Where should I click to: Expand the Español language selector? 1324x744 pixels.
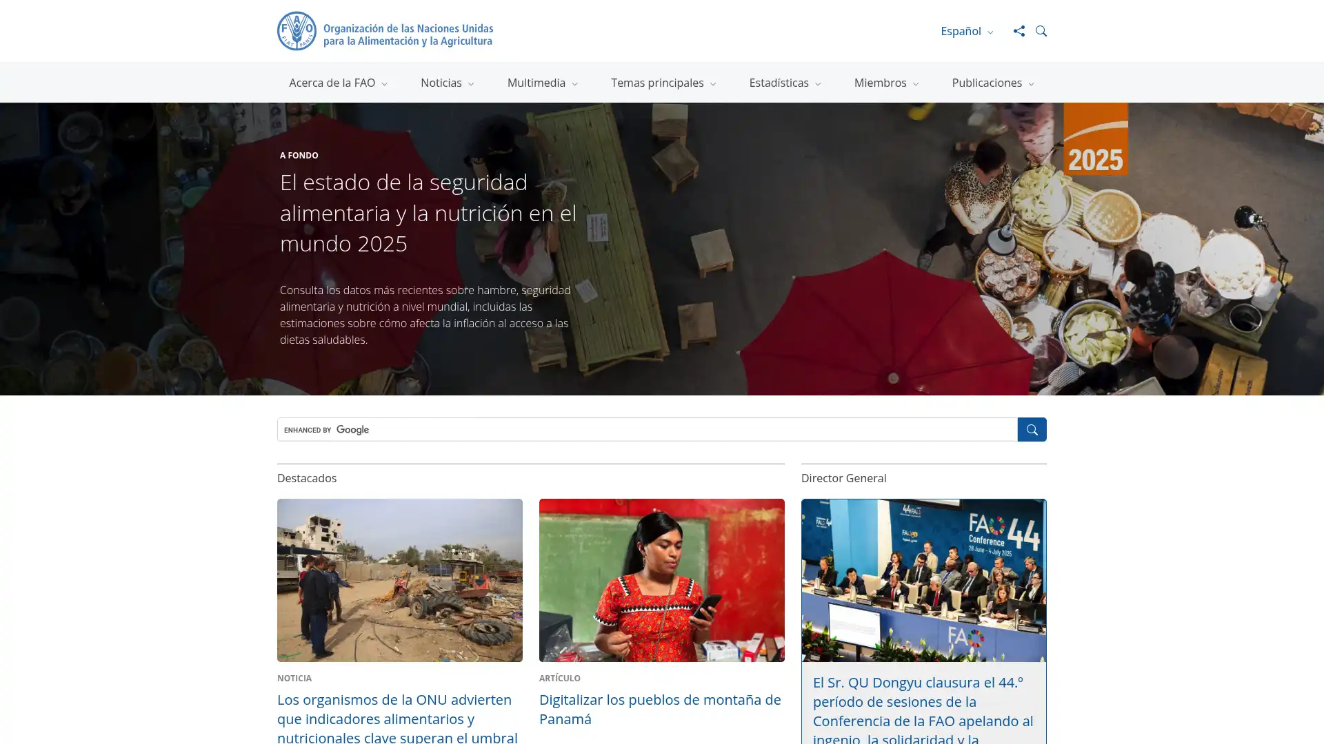coord(966,31)
